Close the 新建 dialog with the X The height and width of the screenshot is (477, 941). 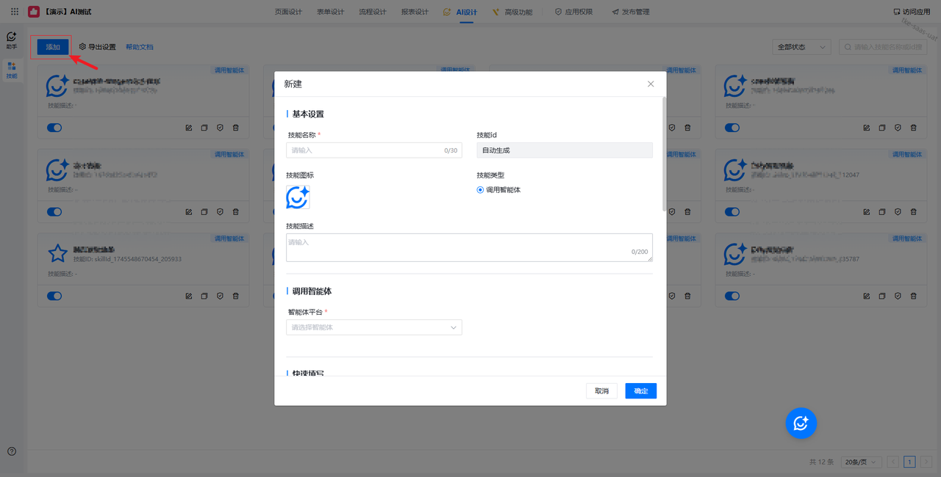(x=651, y=84)
